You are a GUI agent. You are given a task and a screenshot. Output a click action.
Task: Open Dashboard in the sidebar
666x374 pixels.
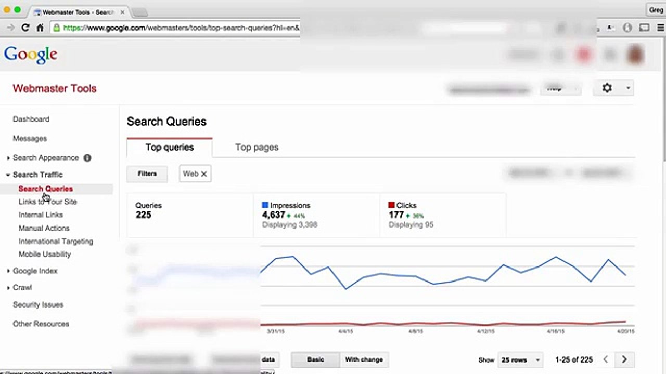point(31,119)
